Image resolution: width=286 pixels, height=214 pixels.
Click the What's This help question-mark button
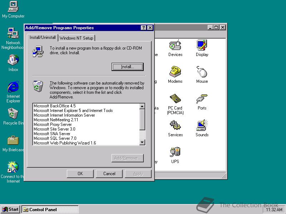(144, 28)
